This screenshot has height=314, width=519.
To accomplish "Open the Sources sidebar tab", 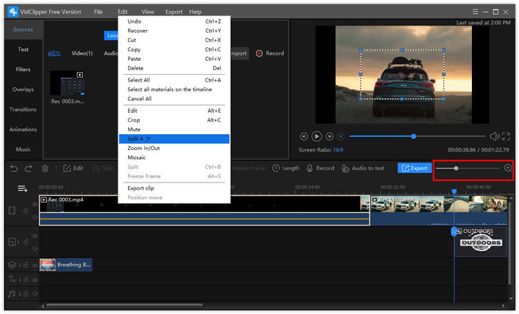I will (23, 30).
